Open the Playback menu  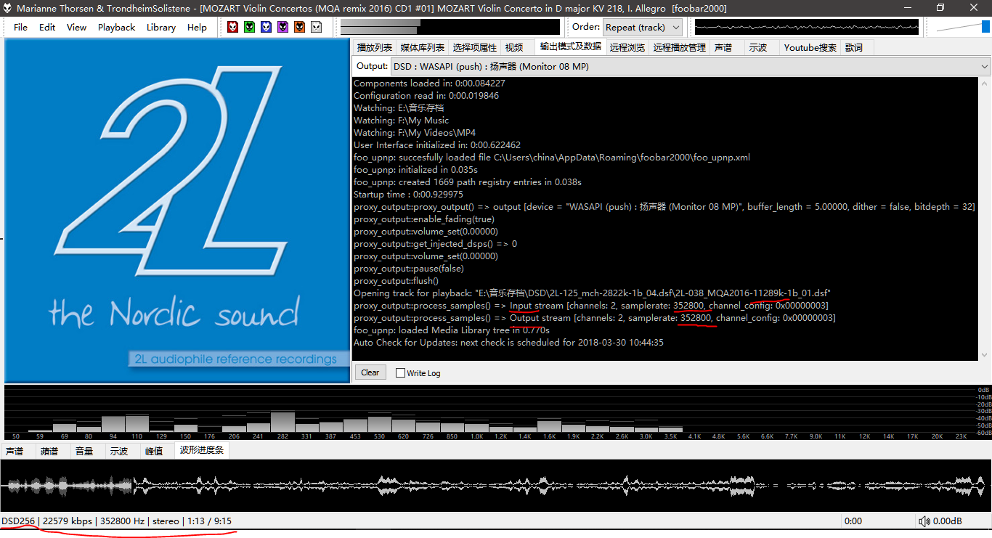116,27
